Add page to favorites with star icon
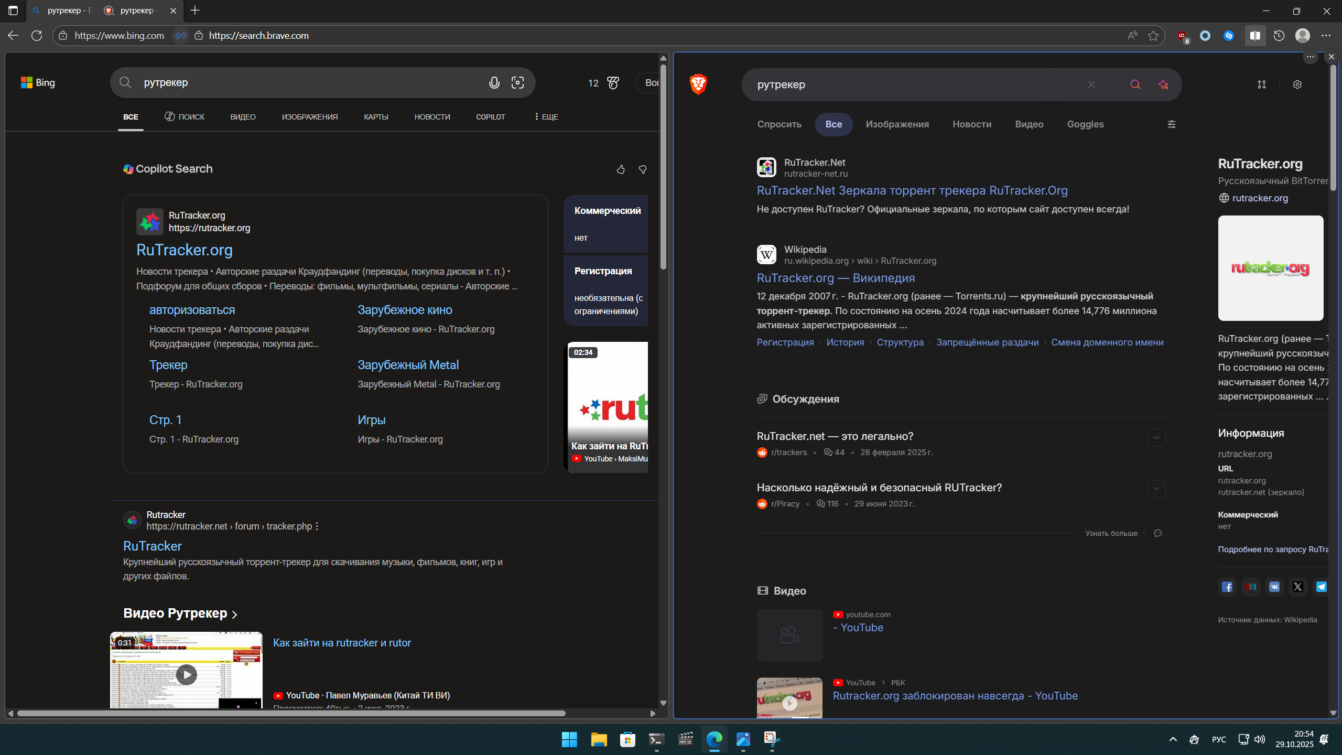Image resolution: width=1342 pixels, height=755 pixels. click(x=1153, y=36)
